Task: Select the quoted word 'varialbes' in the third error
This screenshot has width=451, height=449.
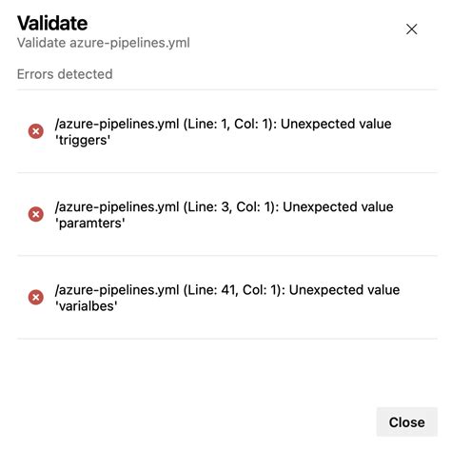Action: [87, 306]
